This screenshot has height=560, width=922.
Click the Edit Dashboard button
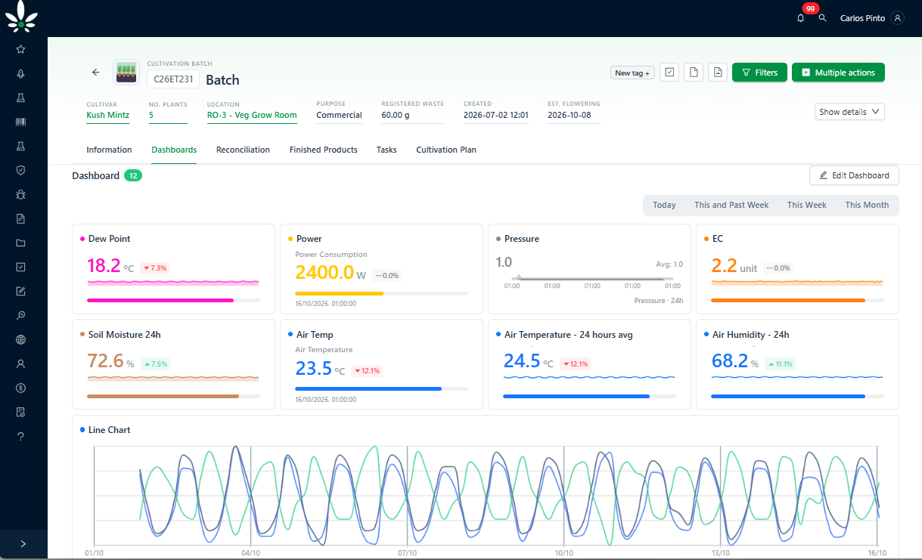(x=854, y=175)
